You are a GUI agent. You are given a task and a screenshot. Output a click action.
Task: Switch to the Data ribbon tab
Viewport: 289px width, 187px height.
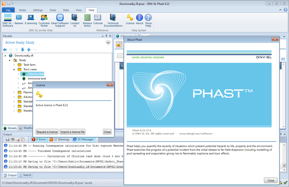tap(66, 10)
